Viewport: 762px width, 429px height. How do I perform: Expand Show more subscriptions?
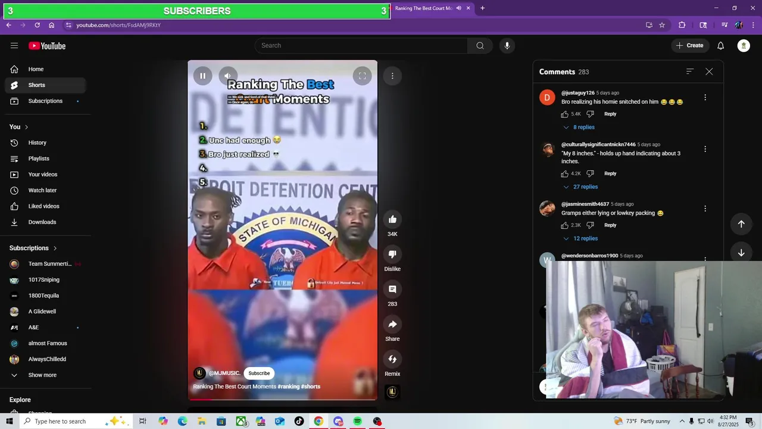coord(45,375)
